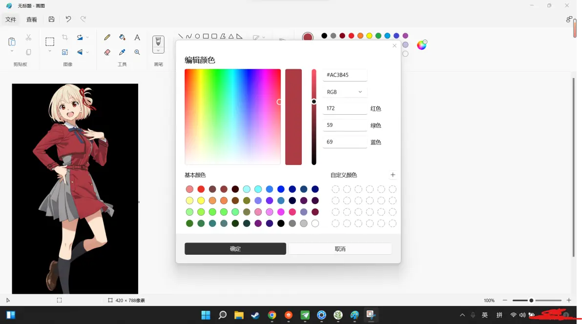This screenshot has width=582, height=324.
Task: Select the Color picker eyedropper tool
Action: pyautogui.click(x=122, y=52)
